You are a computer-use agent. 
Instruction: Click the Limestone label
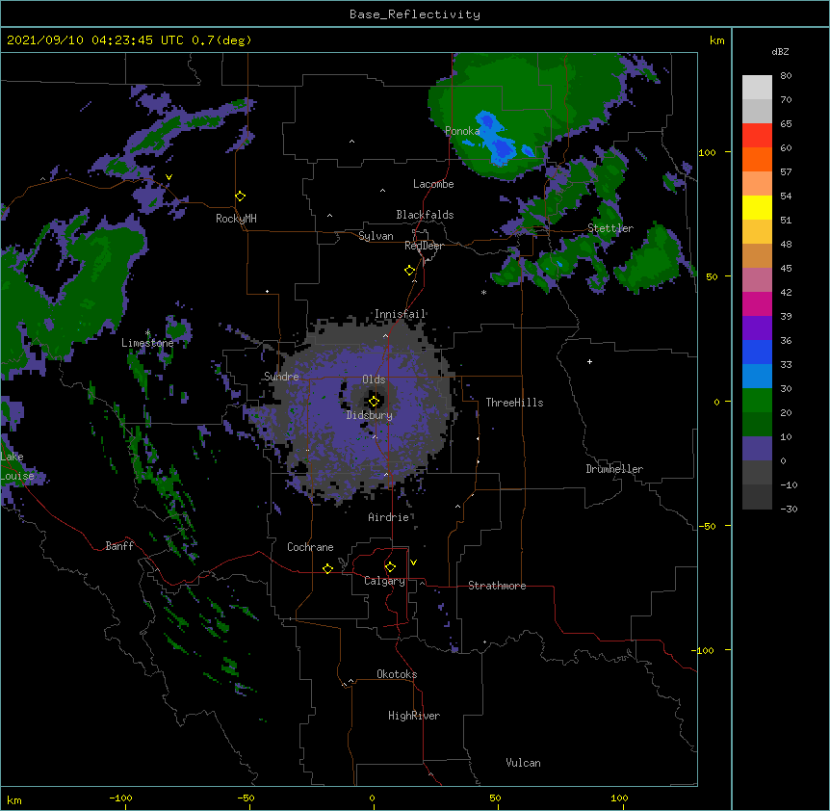(147, 343)
